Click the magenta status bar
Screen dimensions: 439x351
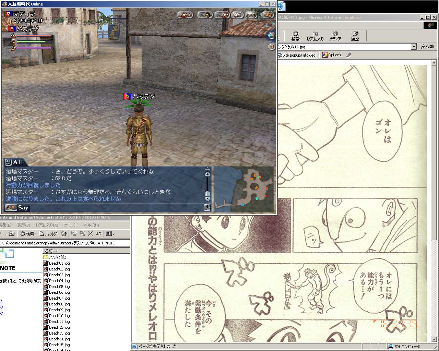pyautogui.click(x=34, y=48)
